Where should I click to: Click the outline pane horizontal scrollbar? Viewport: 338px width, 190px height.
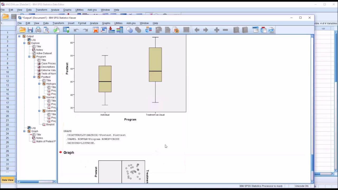tap(37, 182)
